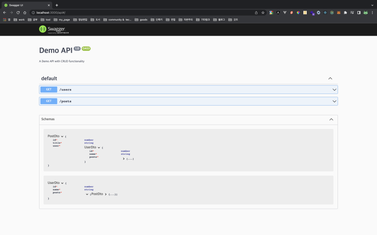Collapse the top-level UserDto schema

click(62, 183)
